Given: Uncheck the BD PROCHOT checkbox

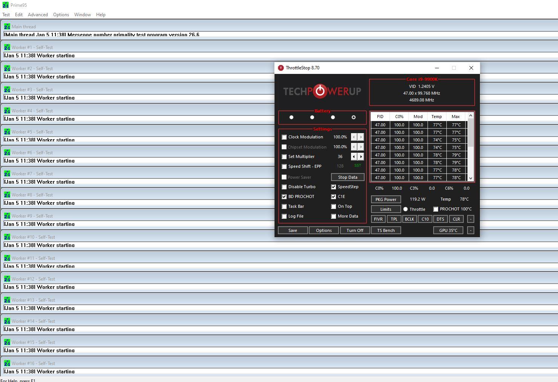Looking at the screenshot, I should coord(284,196).
